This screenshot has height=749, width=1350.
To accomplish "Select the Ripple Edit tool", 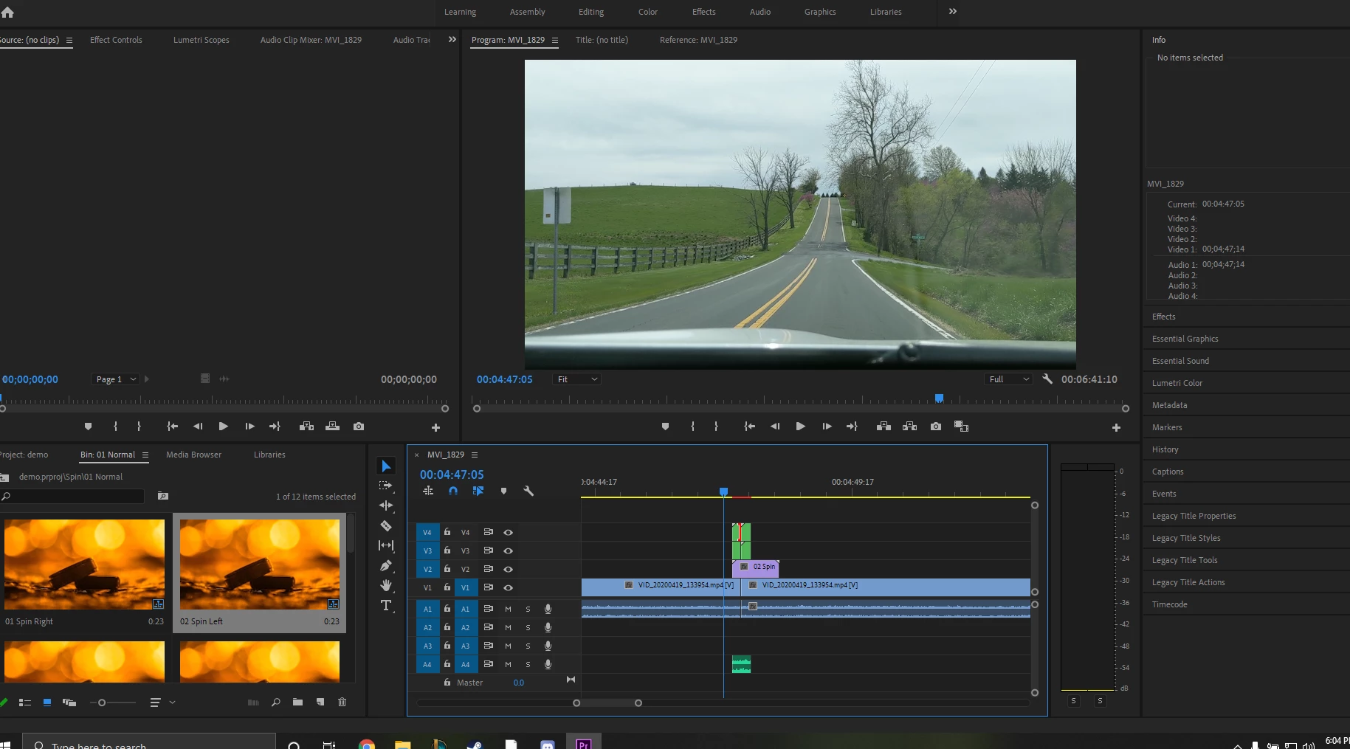I will point(385,506).
